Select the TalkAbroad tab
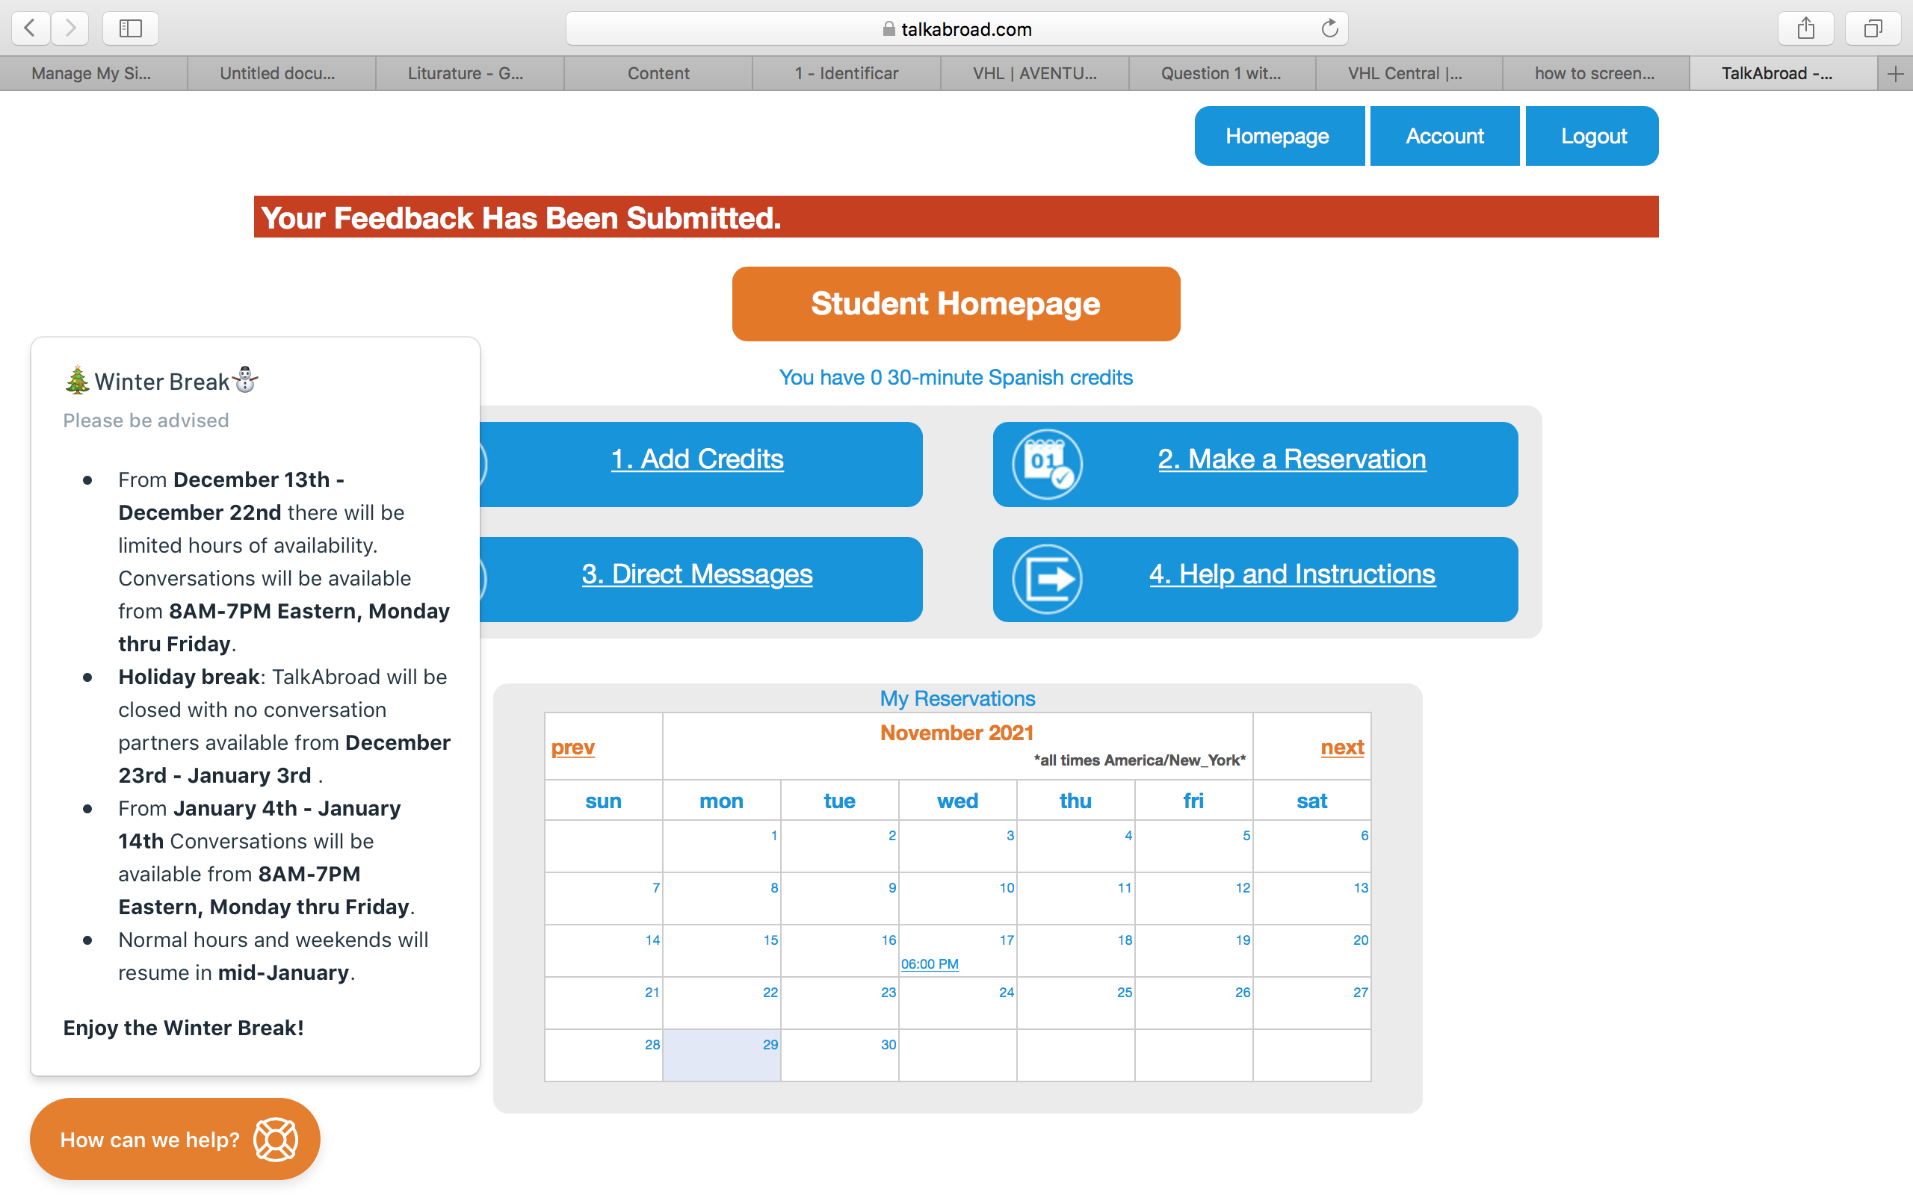1913x1195 pixels. tap(1784, 73)
